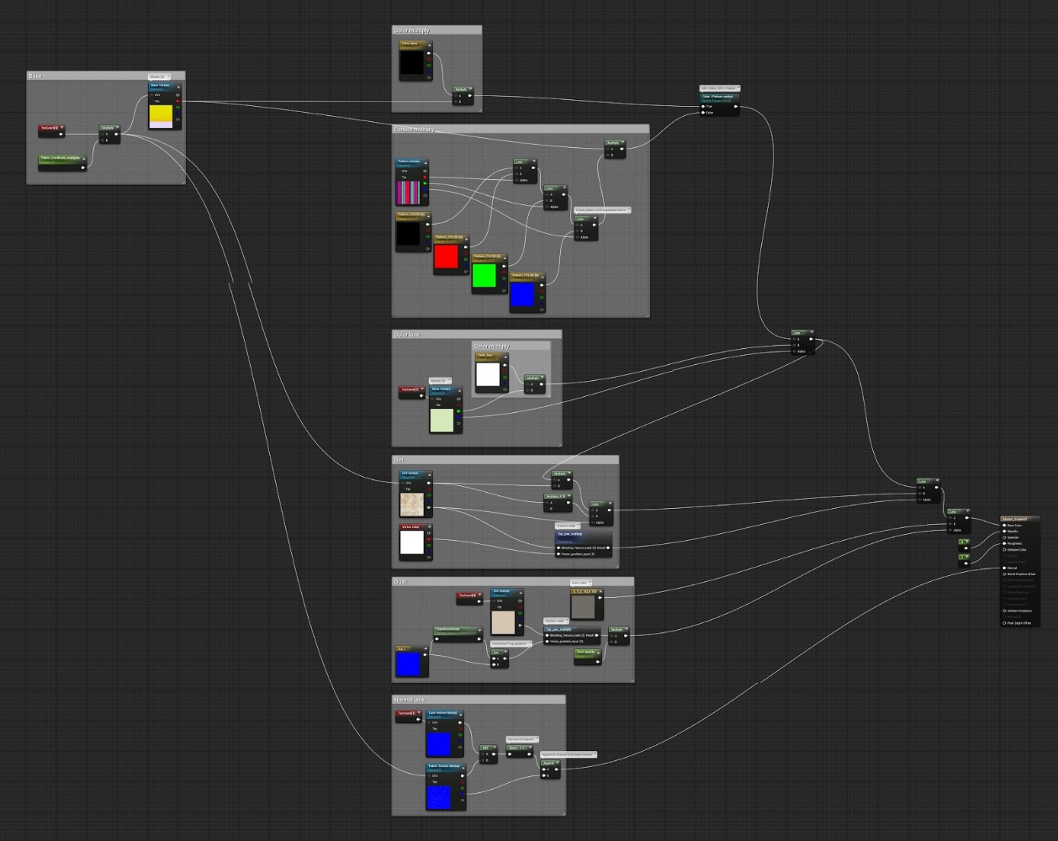Click the yellow Base Texture preview

[x=161, y=116]
